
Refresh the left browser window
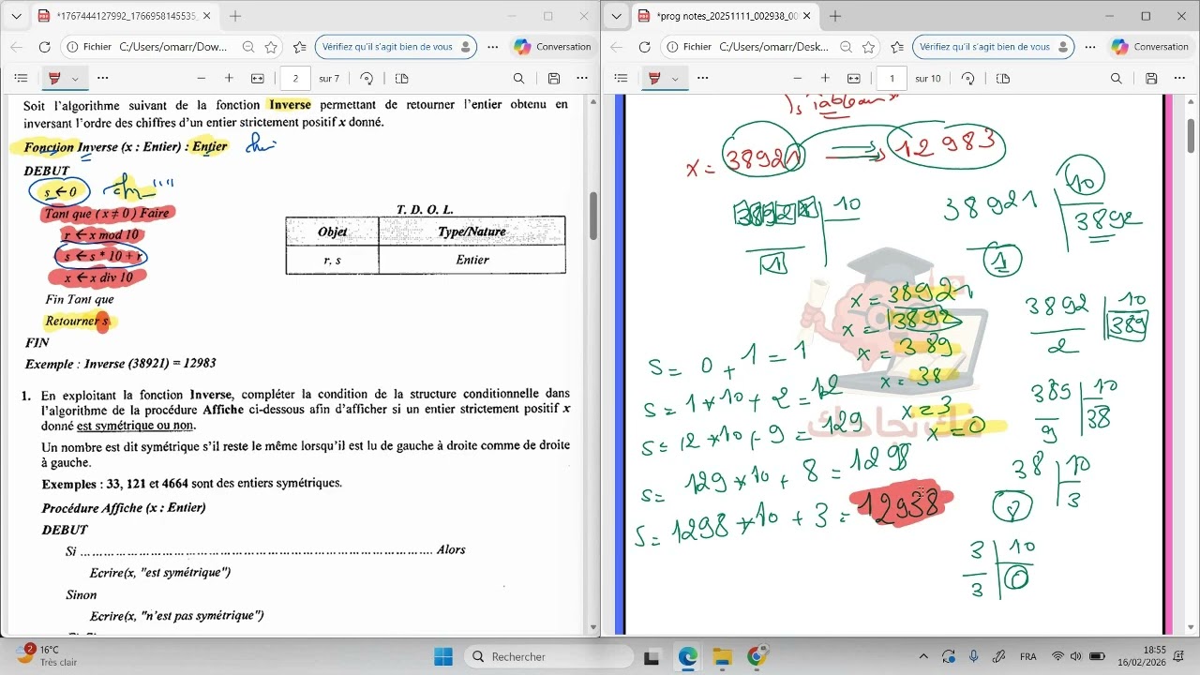[x=44, y=47]
